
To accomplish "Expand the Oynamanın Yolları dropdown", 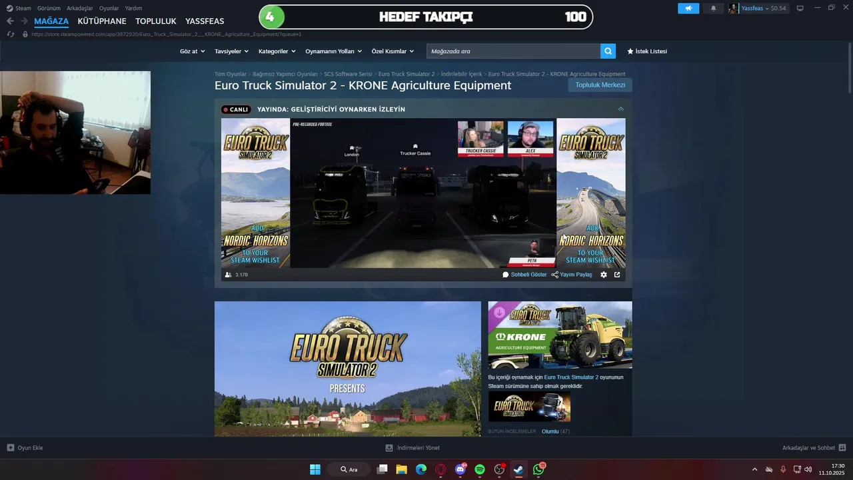I will (x=334, y=51).
